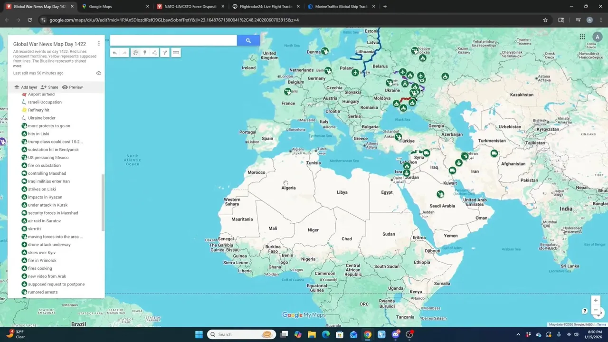This screenshot has width=608, height=342.
Task: Click the redo arrow in map toolbar
Action: [124, 53]
